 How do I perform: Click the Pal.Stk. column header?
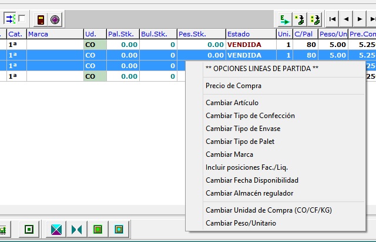pyautogui.click(x=122, y=34)
